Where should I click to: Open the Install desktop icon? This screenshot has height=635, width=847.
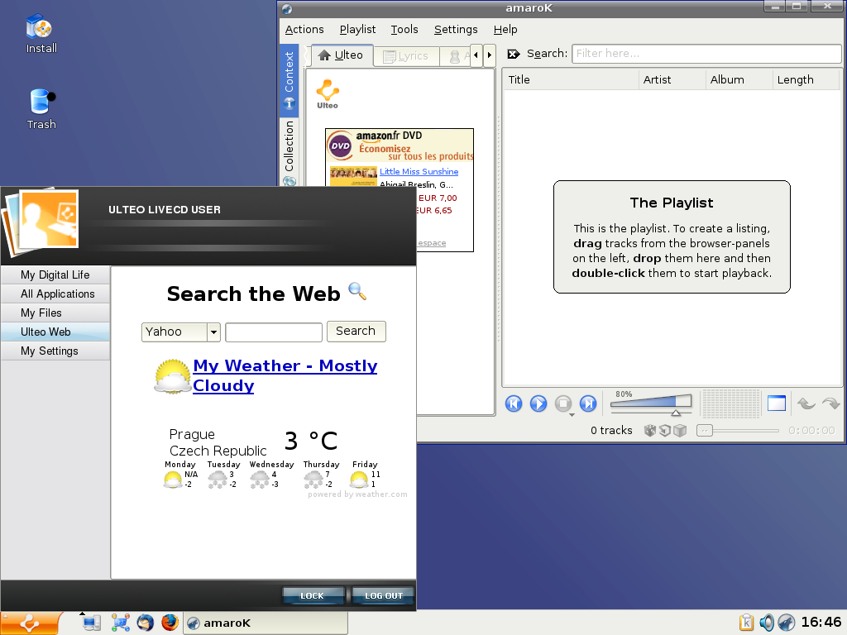(x=41, y=33)
